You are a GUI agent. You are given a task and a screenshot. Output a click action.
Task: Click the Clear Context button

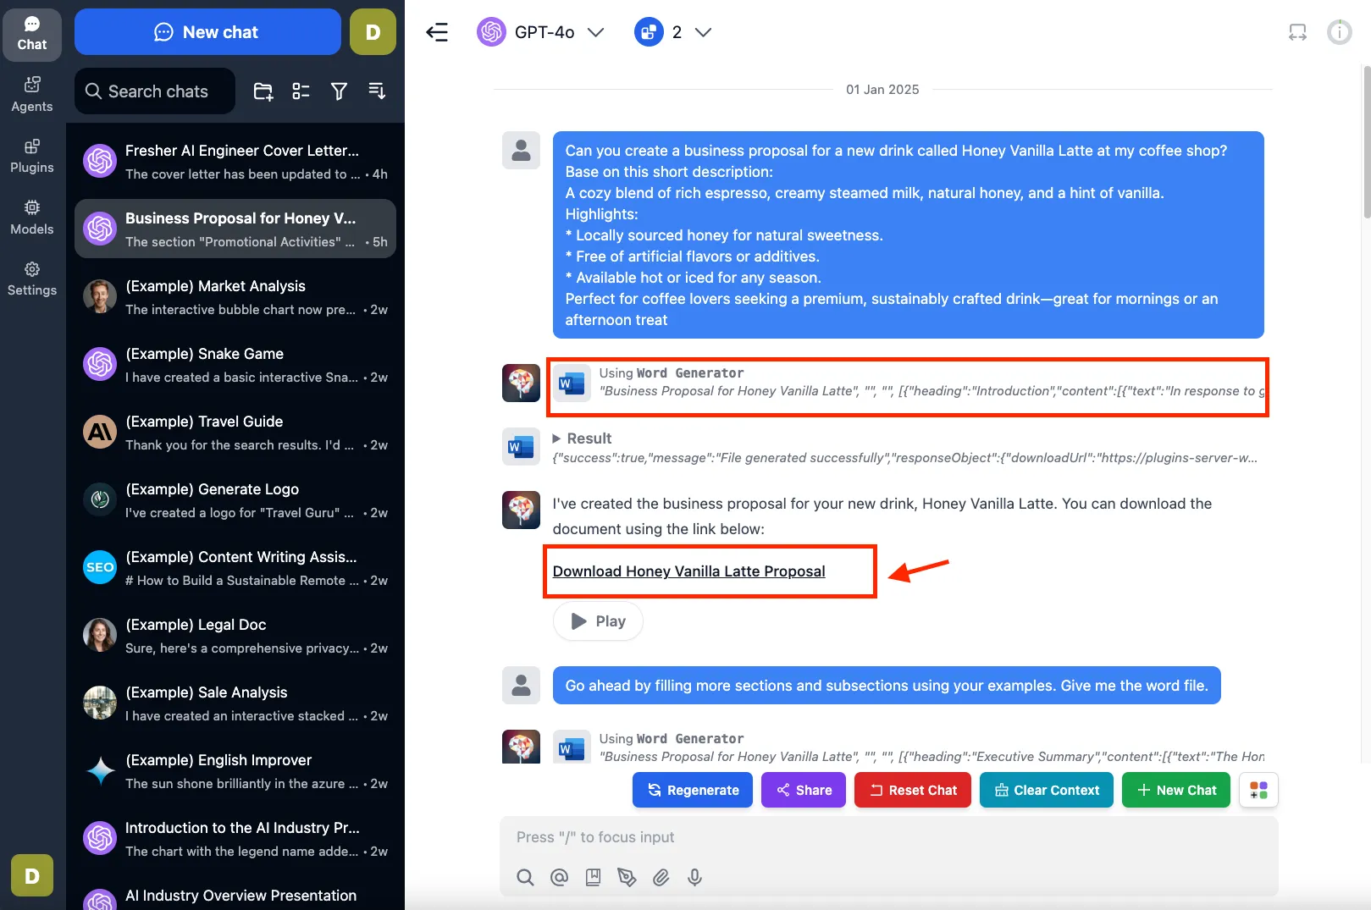pos(1047,790)
